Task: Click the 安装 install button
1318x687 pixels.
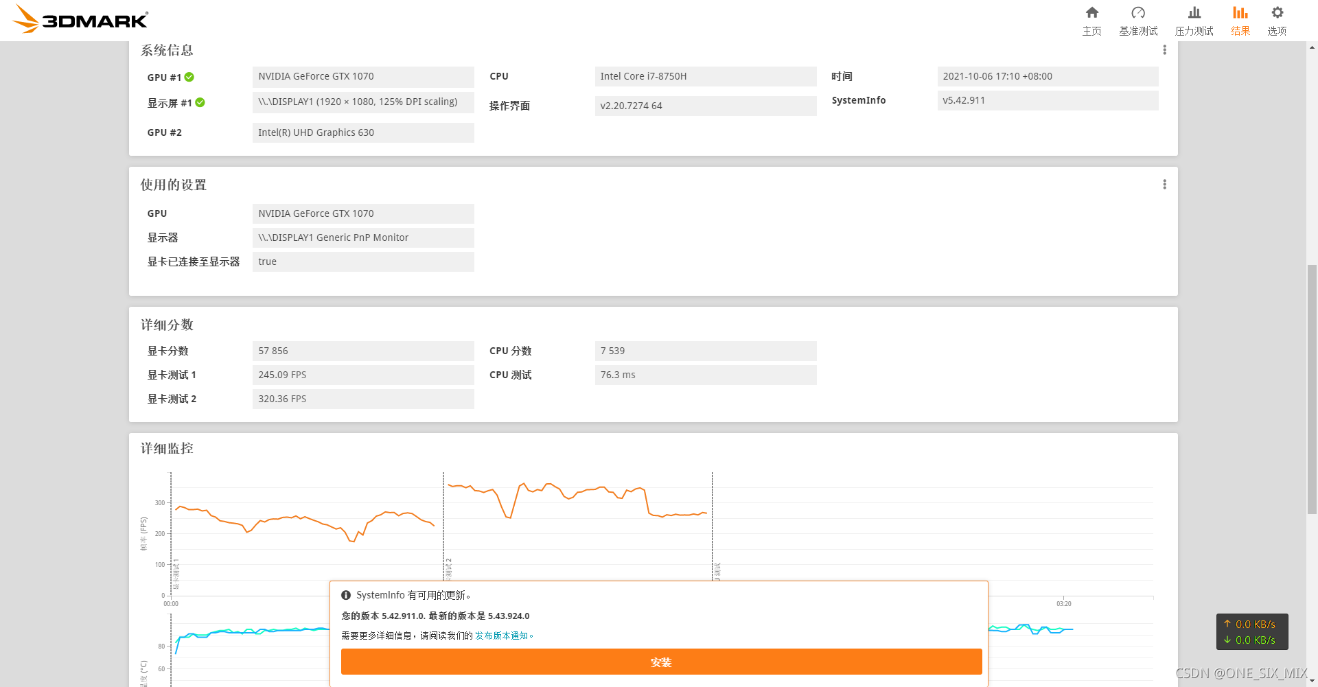Action: point(661,662)
